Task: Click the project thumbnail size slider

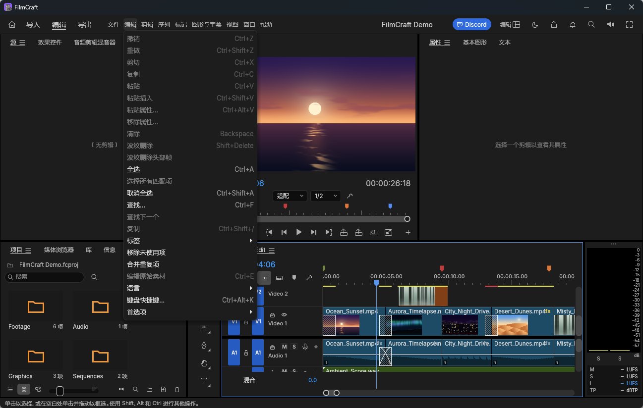Action: (x=73, y=390)
